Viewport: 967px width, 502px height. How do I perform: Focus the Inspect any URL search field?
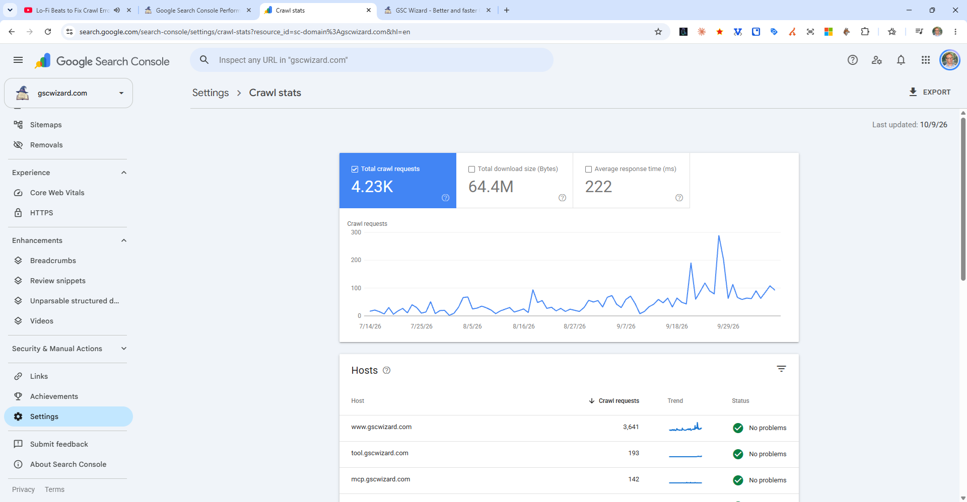[372, 60]
